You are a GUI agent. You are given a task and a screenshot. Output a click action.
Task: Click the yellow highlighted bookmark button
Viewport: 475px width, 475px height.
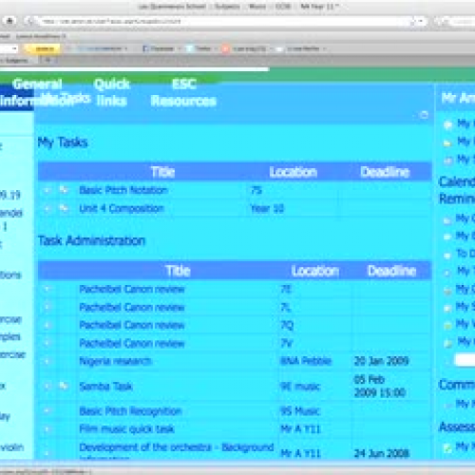tap(43, 48)
